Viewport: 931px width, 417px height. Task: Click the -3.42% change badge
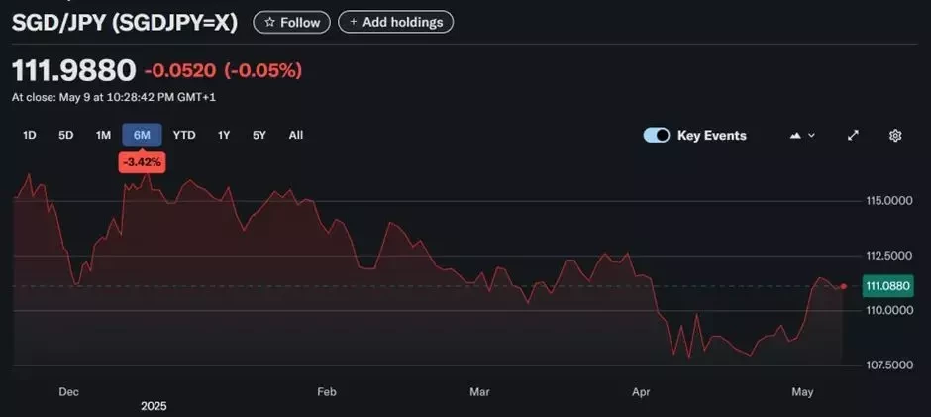[142, 161]
